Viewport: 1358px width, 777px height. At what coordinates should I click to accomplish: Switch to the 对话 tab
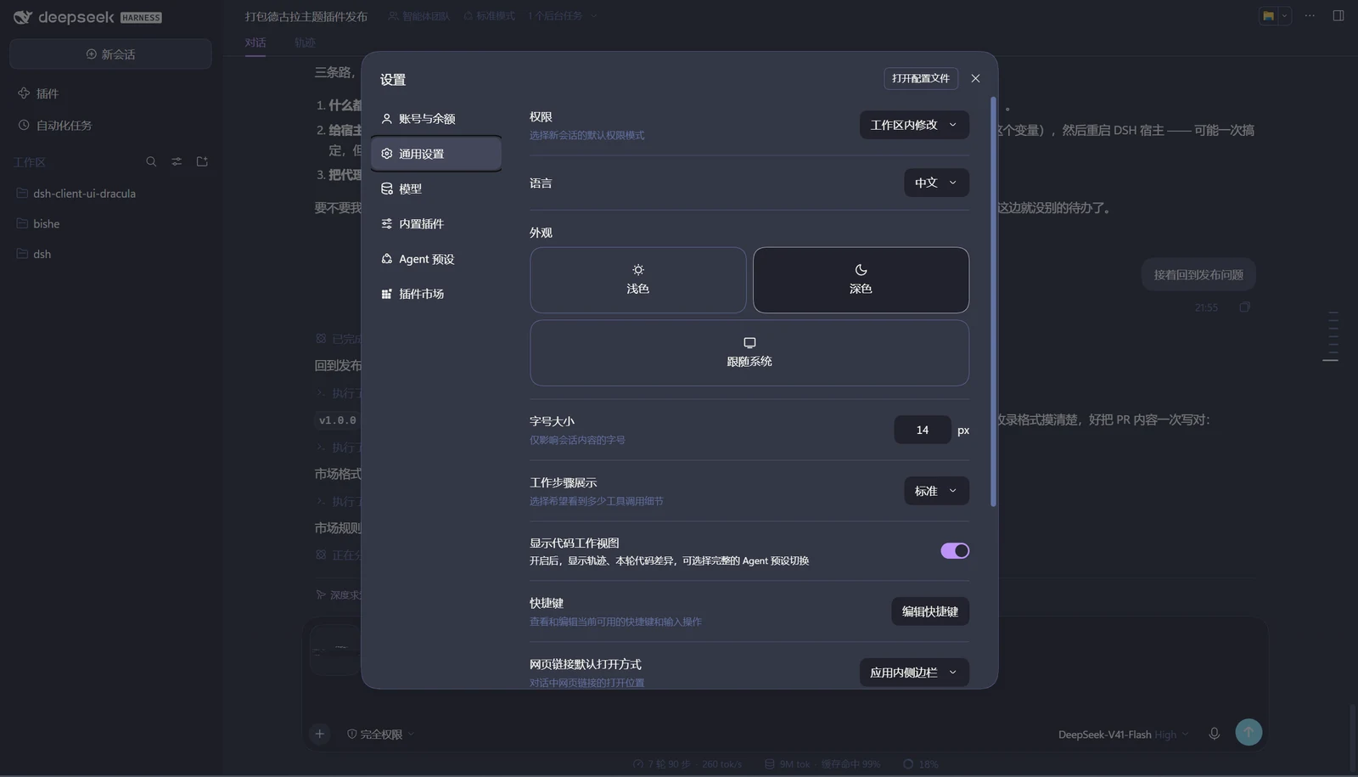[255, 42]
